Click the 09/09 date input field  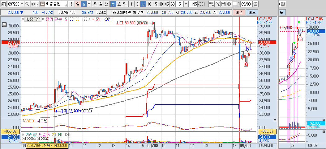pos(247,4)
